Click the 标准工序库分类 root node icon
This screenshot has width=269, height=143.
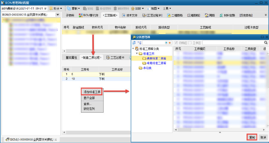137,49
